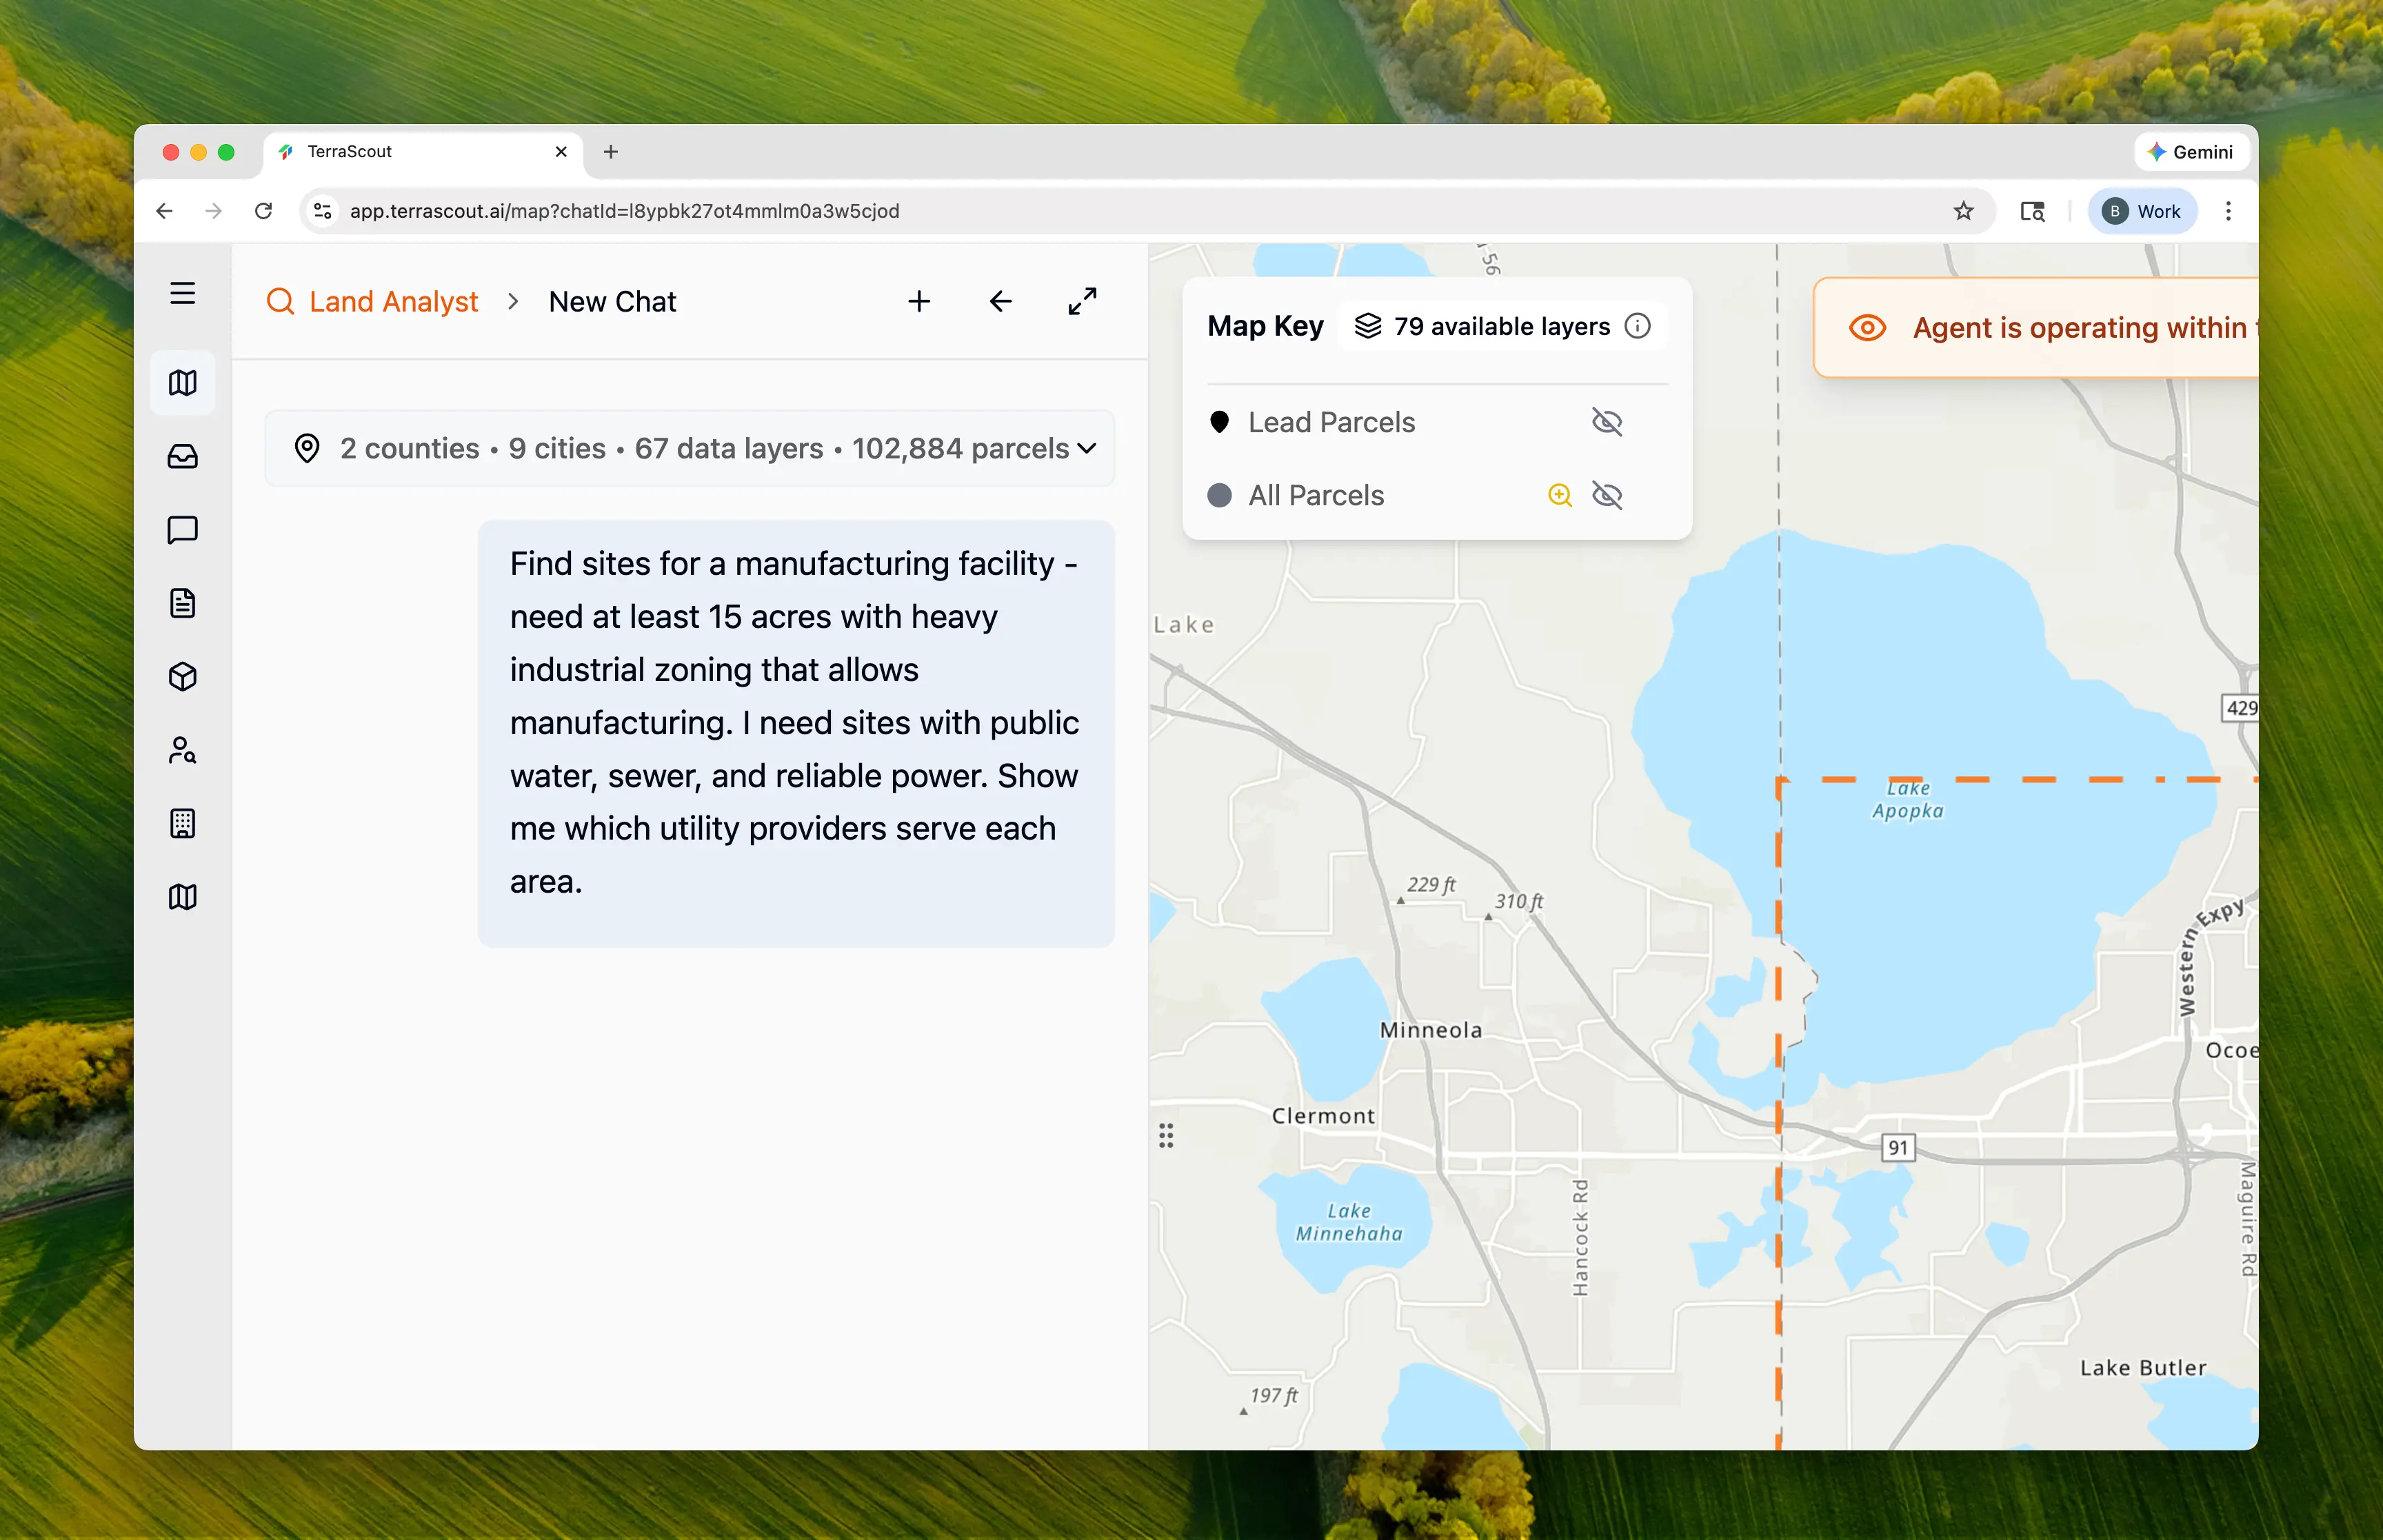
Task: Expand the counties and parcels summary dropdown
Action: (1087, 448)
